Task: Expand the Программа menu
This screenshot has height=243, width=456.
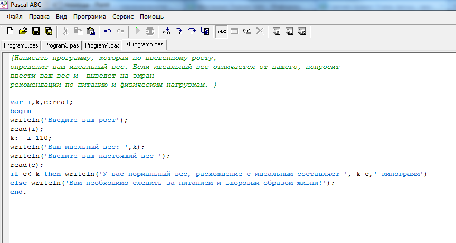Action: pos(89,17)
